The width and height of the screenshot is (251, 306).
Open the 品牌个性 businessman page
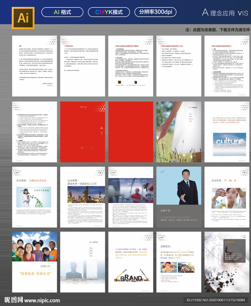click(179, 197)
